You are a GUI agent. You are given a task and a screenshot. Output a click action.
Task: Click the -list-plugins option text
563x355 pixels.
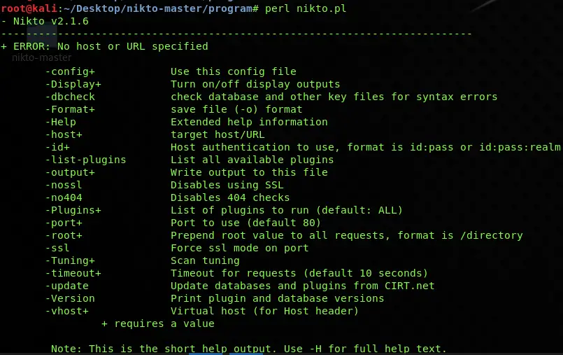pyautogui.click(x=86, y=160)
